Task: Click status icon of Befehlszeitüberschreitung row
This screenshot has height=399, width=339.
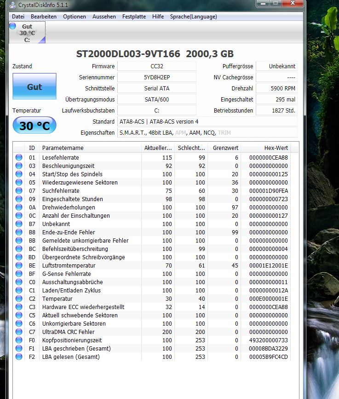Action: tap(19, 249)
